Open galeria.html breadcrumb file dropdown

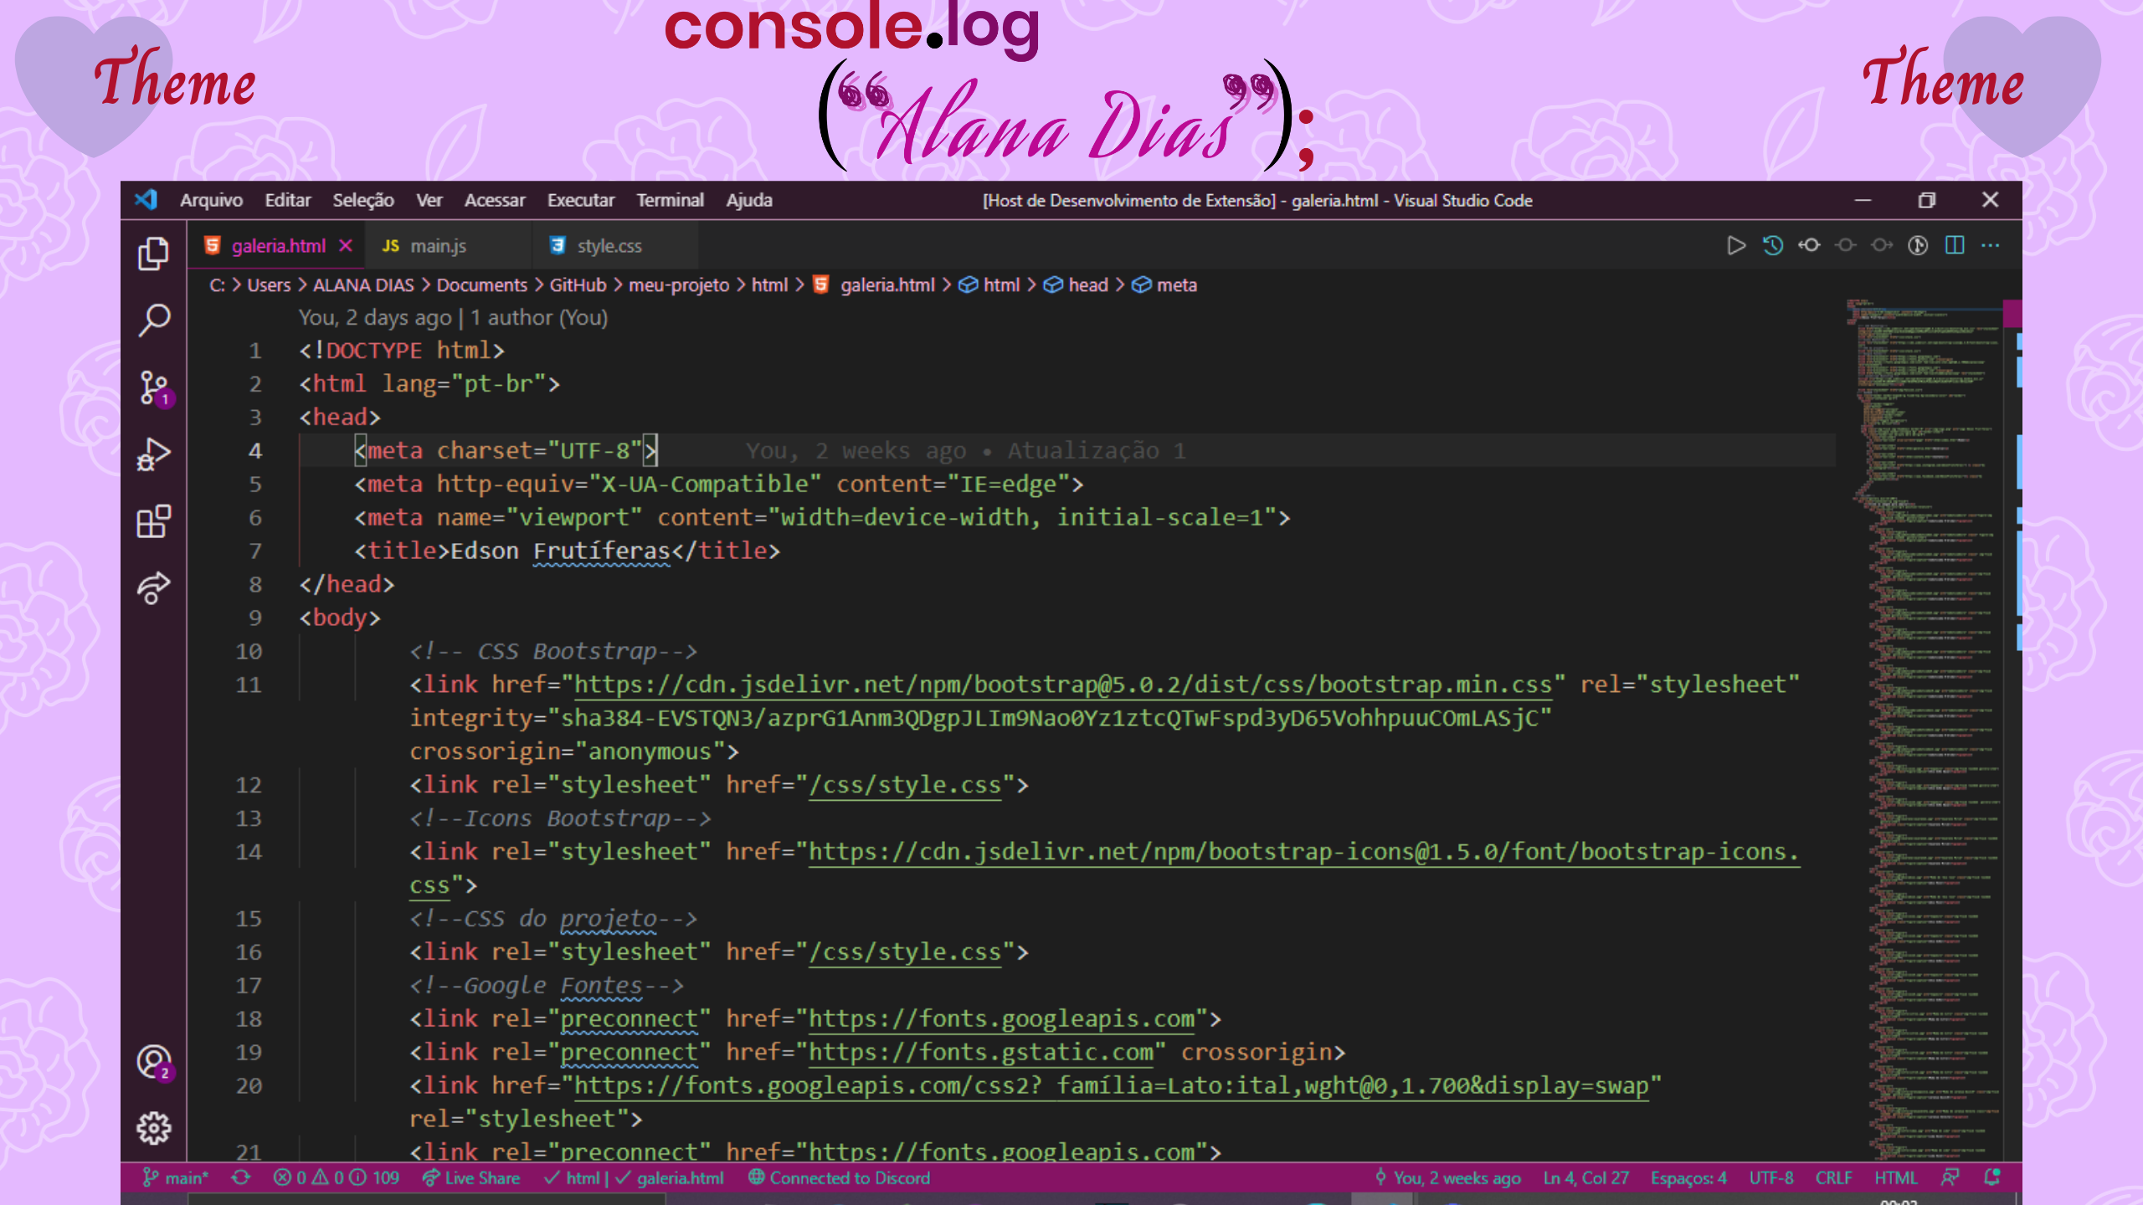pos(875,285)
